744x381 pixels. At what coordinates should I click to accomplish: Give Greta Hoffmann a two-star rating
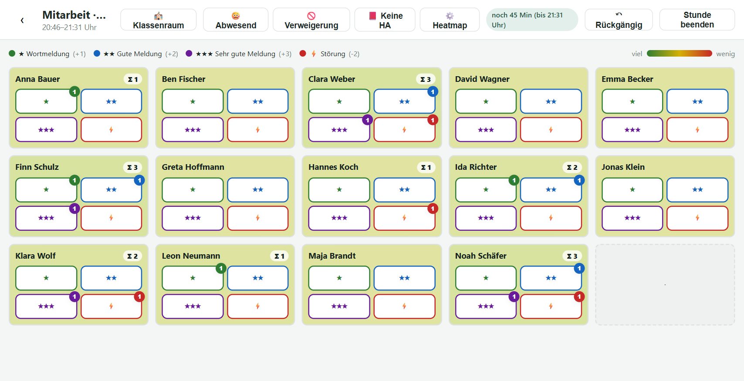(258, 189)
